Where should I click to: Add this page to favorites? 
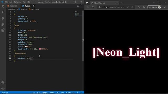133,7
